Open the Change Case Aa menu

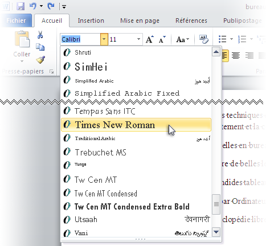click(183, 39)
